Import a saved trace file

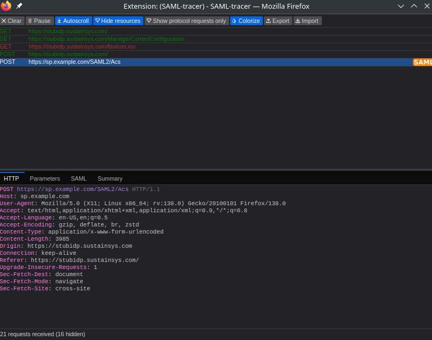click(x=307, y=21)
